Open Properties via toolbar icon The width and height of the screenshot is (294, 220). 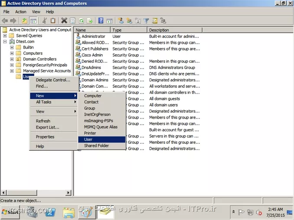click(x=72, y=21)
